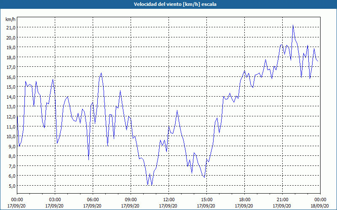
Task: Select the 'km/h' unit label on the axis
Action: pyautogui.click(x=11, y=19)
